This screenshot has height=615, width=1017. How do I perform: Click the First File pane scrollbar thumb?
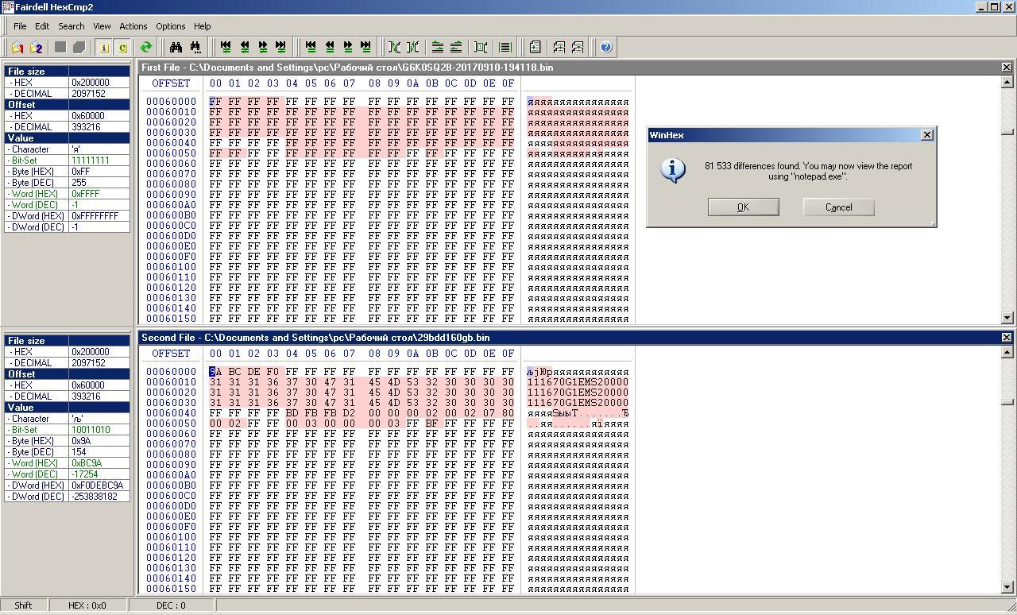(x=1007, y=132)
